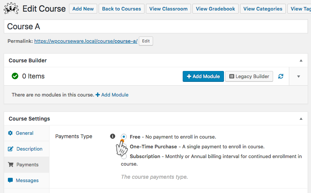
Task: Collapse the Course Settings panel
Action: click(301, 119)
